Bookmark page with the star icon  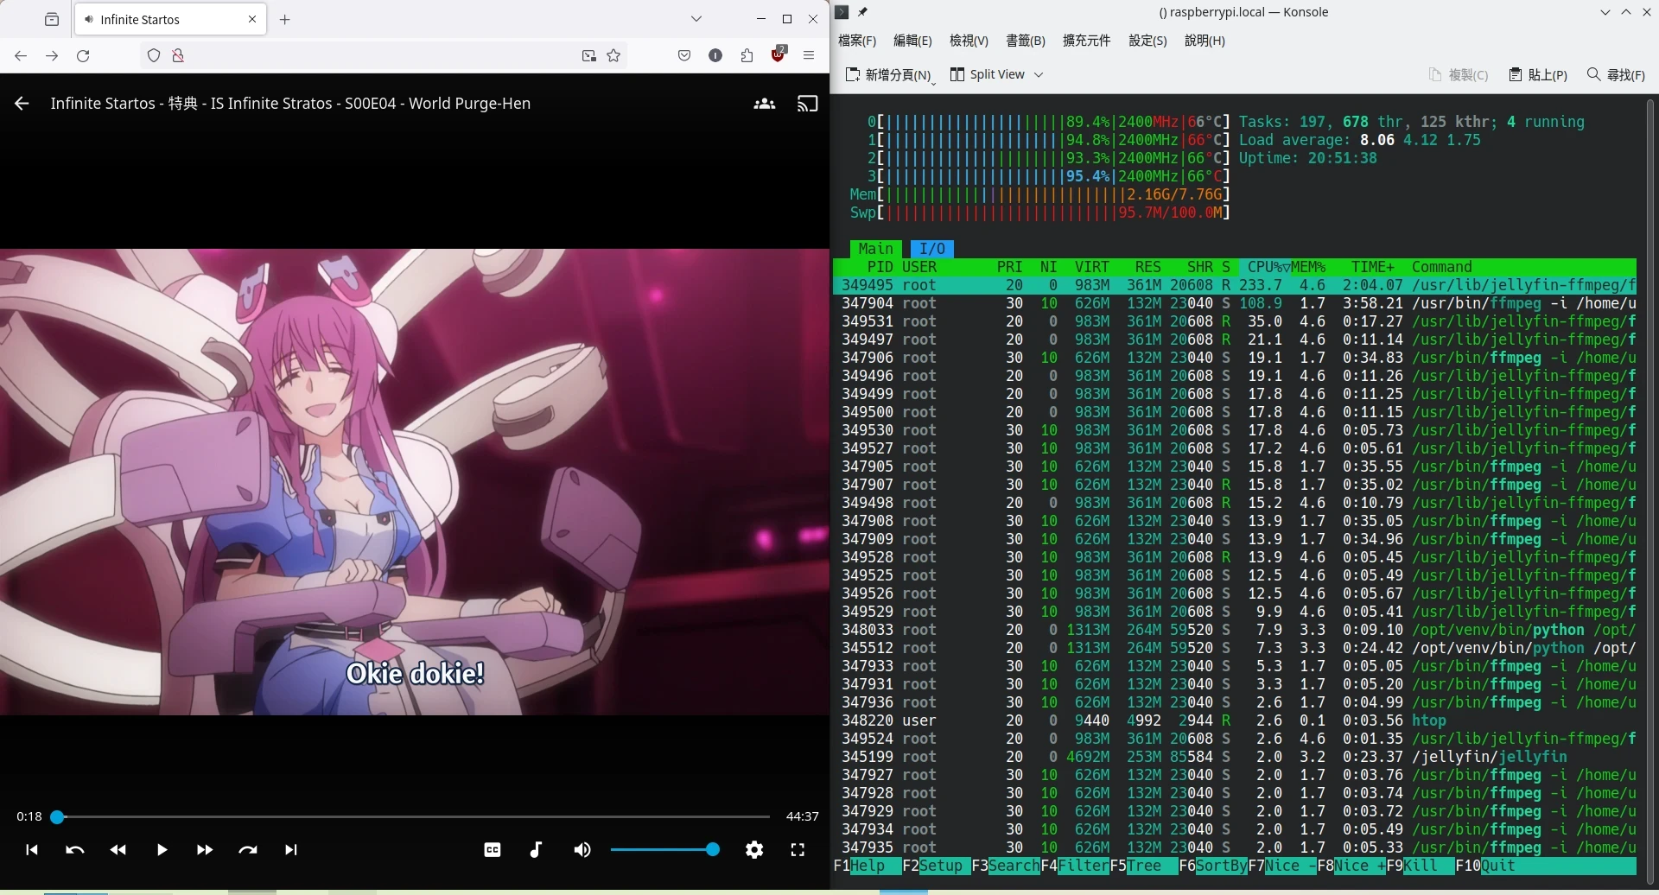[x=613, y=56]
